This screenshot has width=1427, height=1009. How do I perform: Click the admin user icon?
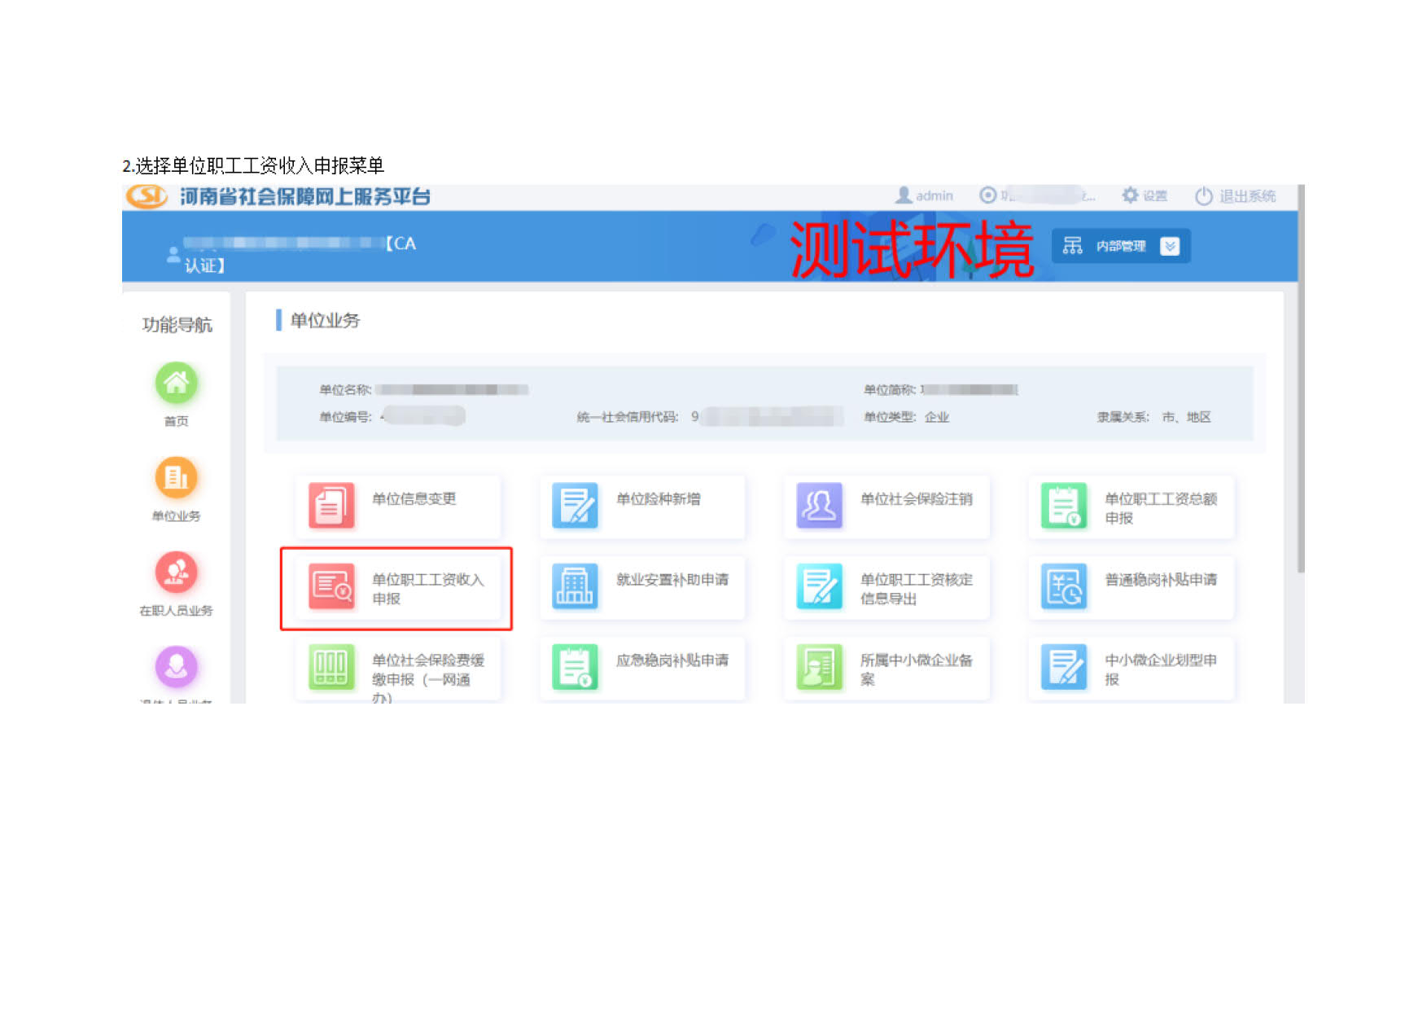(x=904, y=195)
